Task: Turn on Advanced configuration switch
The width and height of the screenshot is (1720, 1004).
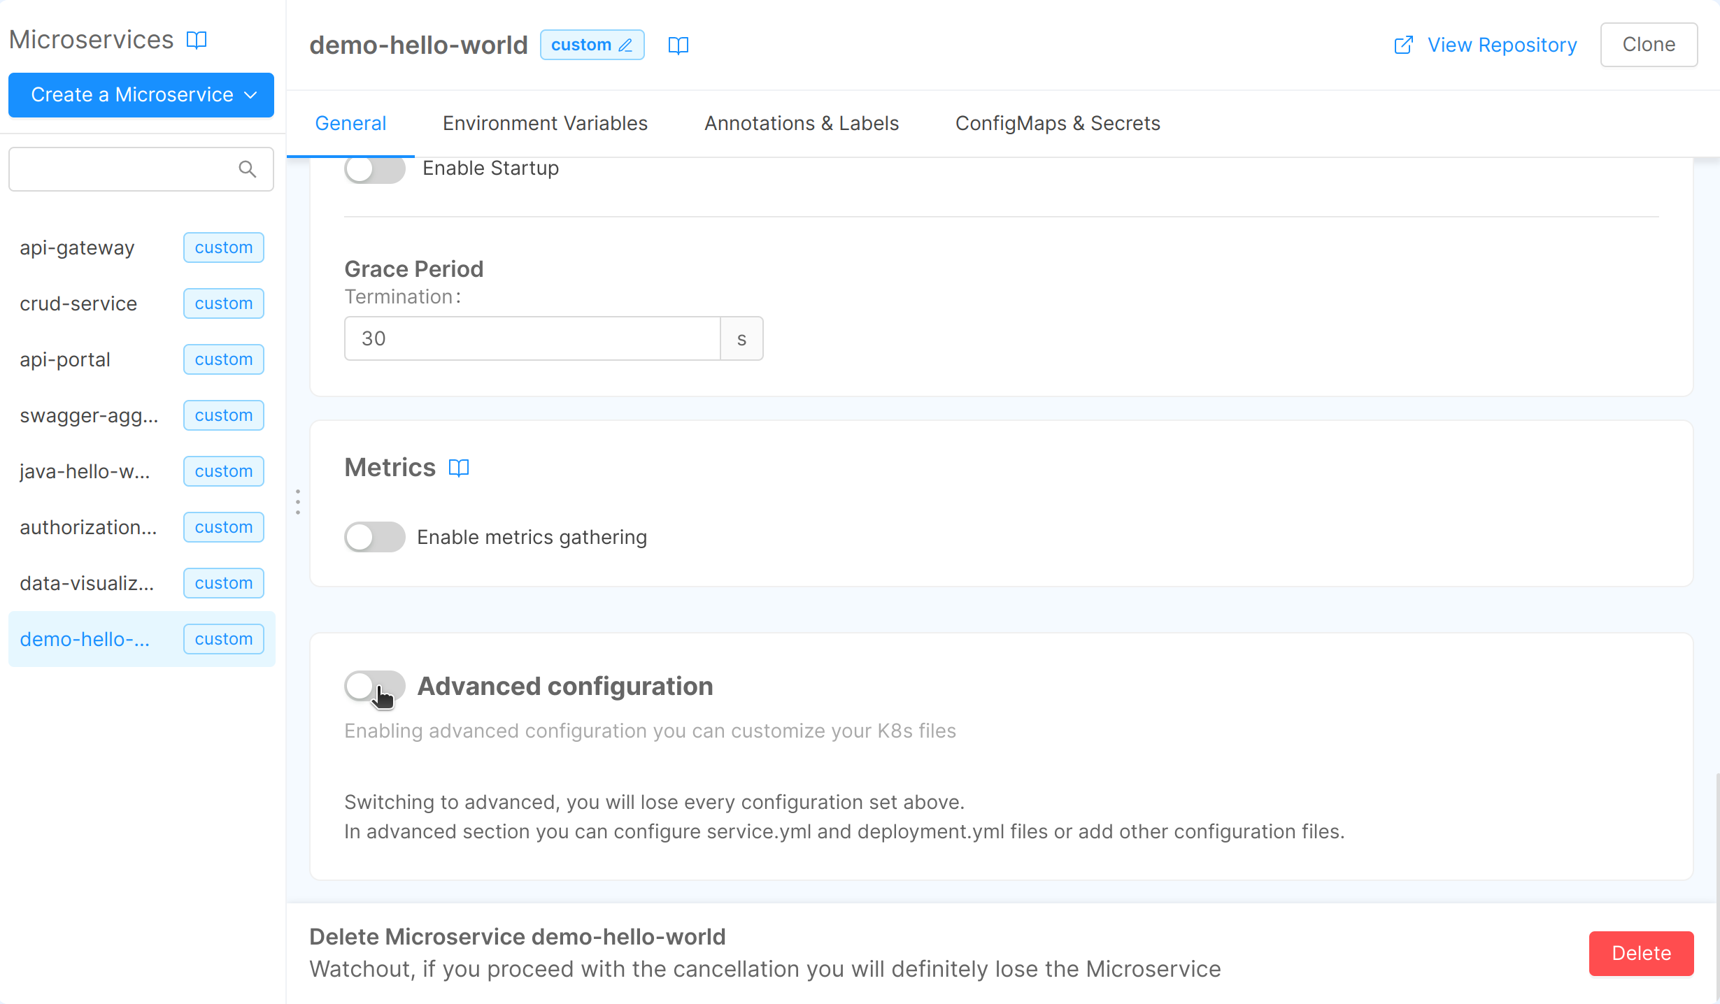Action: [x=375, y=686]
